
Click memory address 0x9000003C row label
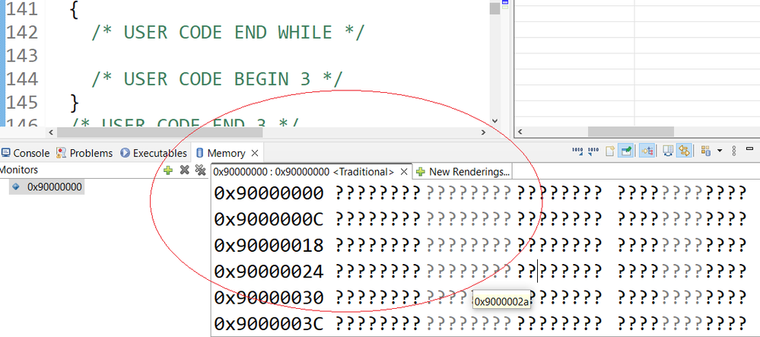(x=269, y=323)
